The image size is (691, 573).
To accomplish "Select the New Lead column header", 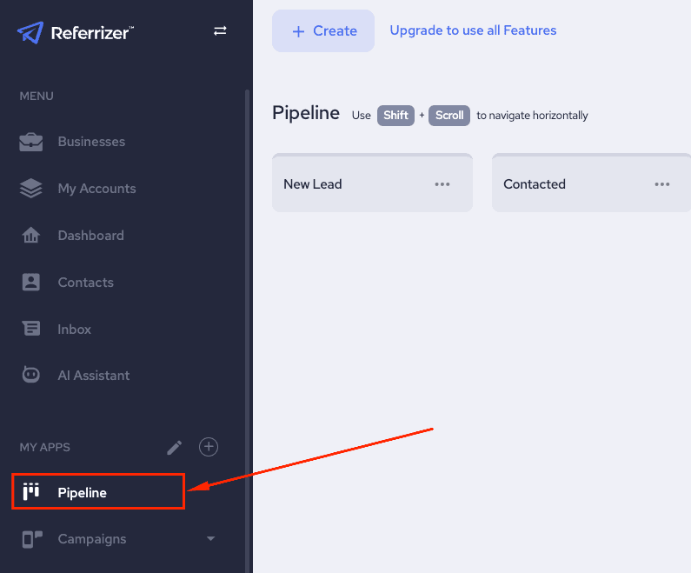I will [x=372, y=183].
